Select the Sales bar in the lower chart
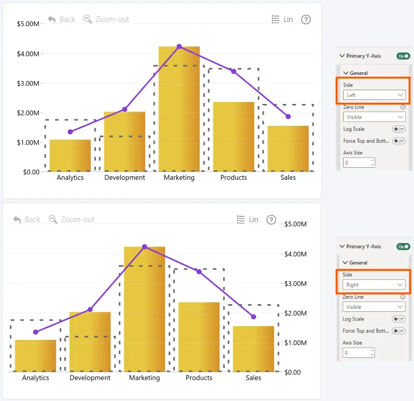This screenshot has width=414, height=401. (254, 349)
